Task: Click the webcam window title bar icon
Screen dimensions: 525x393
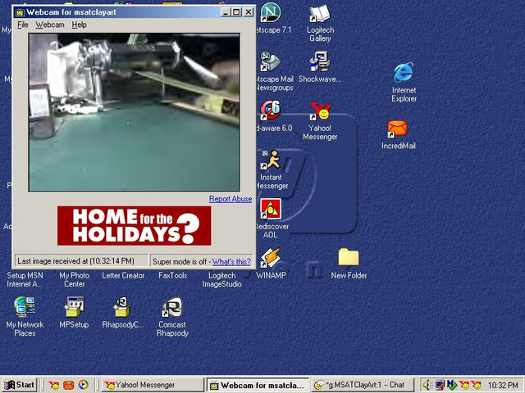Action: click(x=20, y=12)
